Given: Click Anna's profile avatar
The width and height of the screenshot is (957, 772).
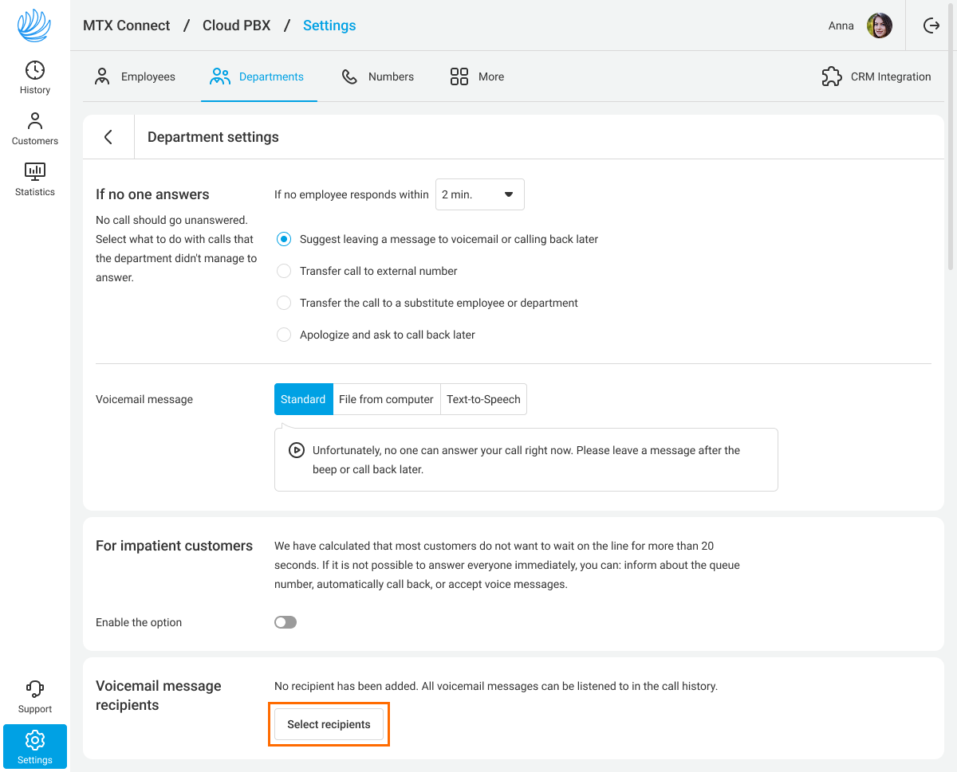Looking at the screenshot, I should [880, 25].
